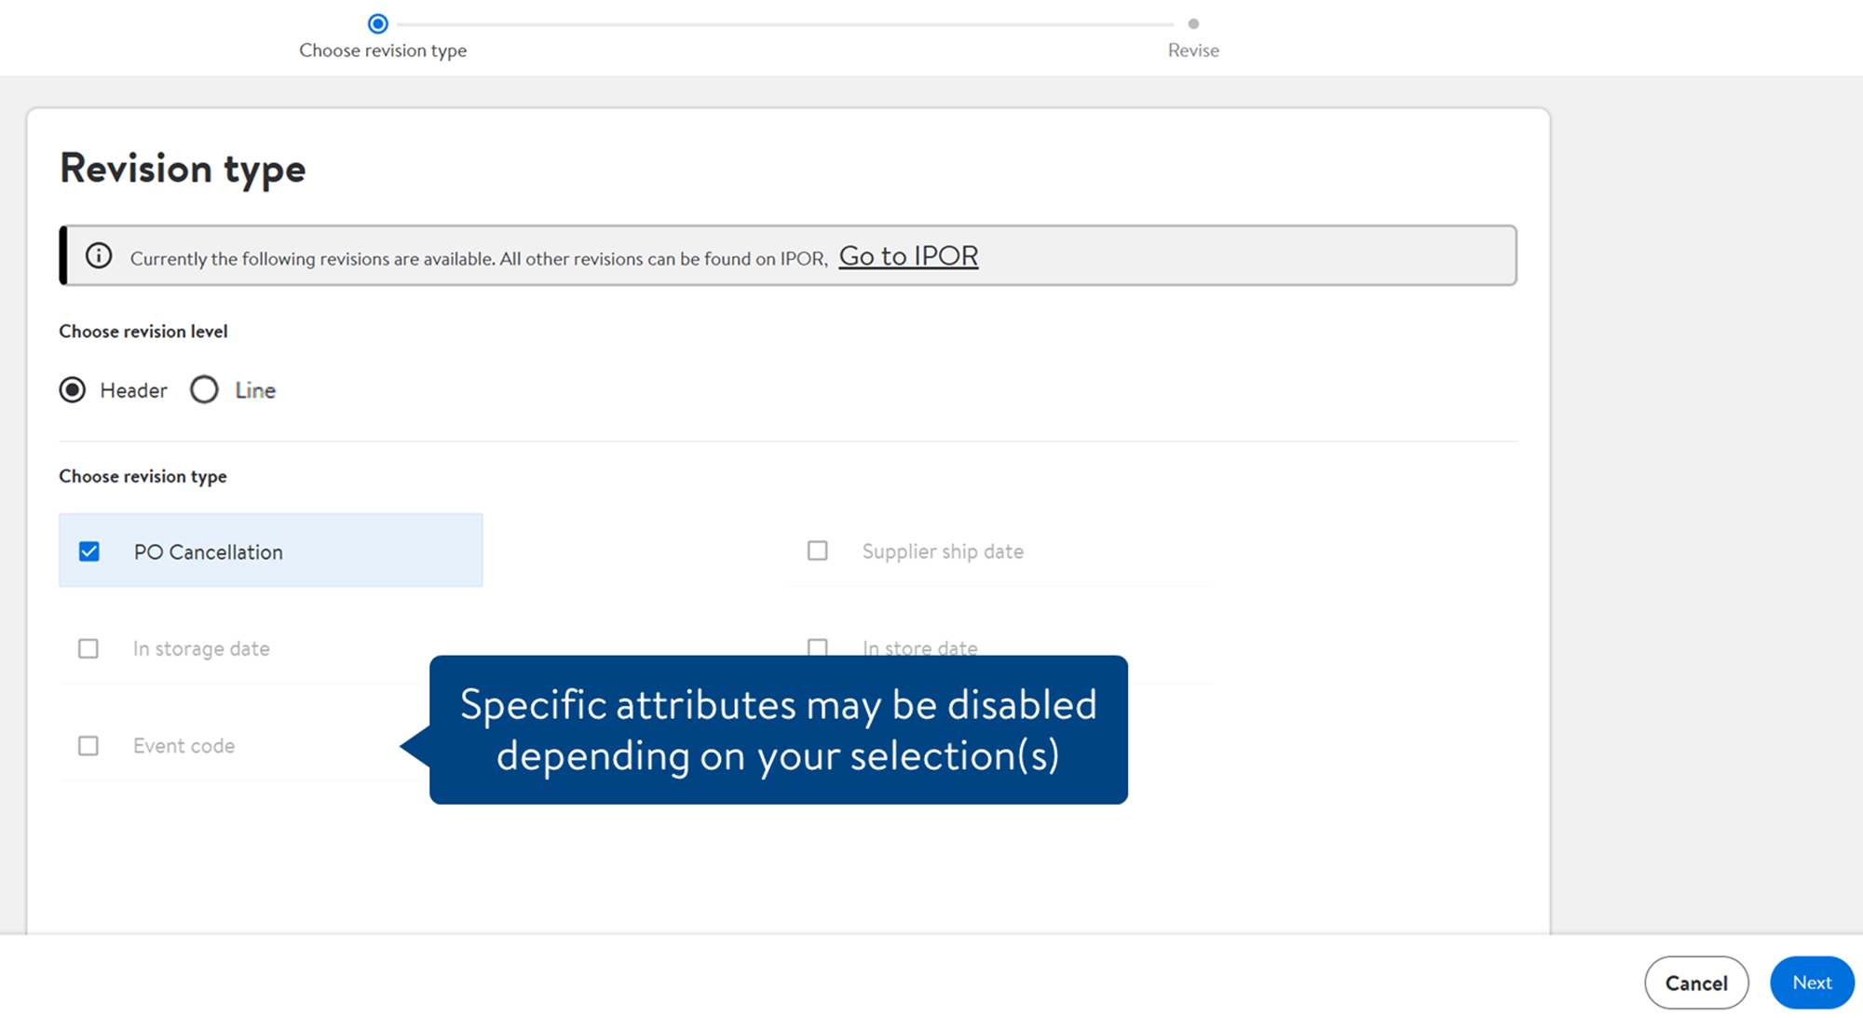Tick the In store date checkbox
The height and width of the screenshot is (1018, 1863).
point(817,645)
